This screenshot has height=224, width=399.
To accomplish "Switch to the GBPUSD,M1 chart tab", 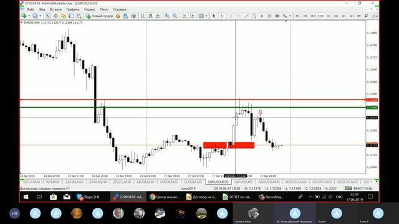I will coord(243,182).
